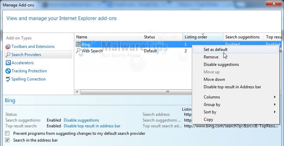Click Disable top result in address bar link
This screenshot has width=284, height=146.
click(x=92, y=126)
